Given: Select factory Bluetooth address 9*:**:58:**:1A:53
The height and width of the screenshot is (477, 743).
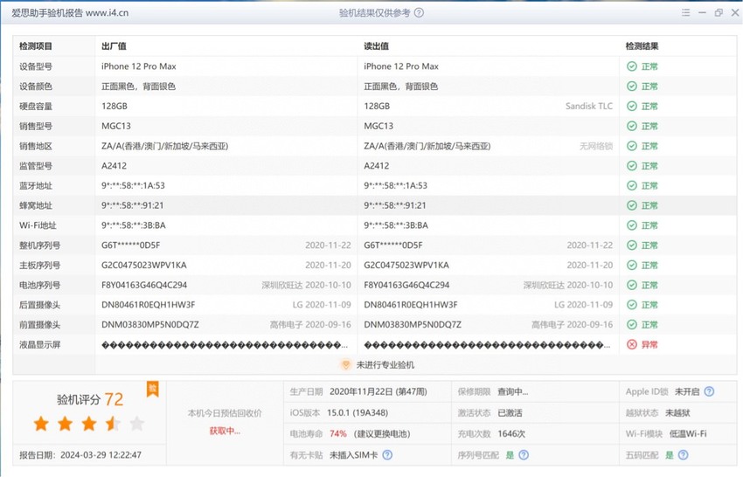Looking at the screenshot, I should point(133,186).
